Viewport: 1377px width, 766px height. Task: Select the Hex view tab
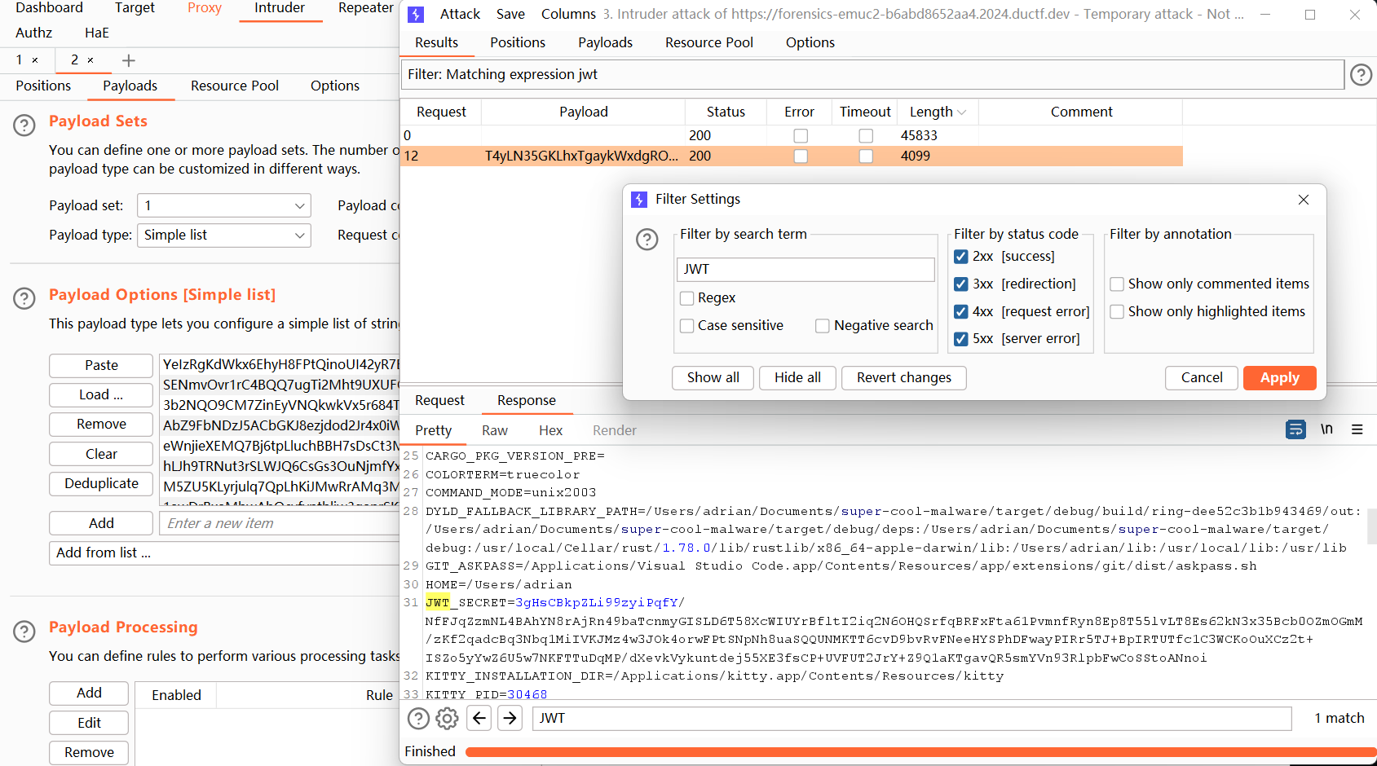(x=550, y=431)
